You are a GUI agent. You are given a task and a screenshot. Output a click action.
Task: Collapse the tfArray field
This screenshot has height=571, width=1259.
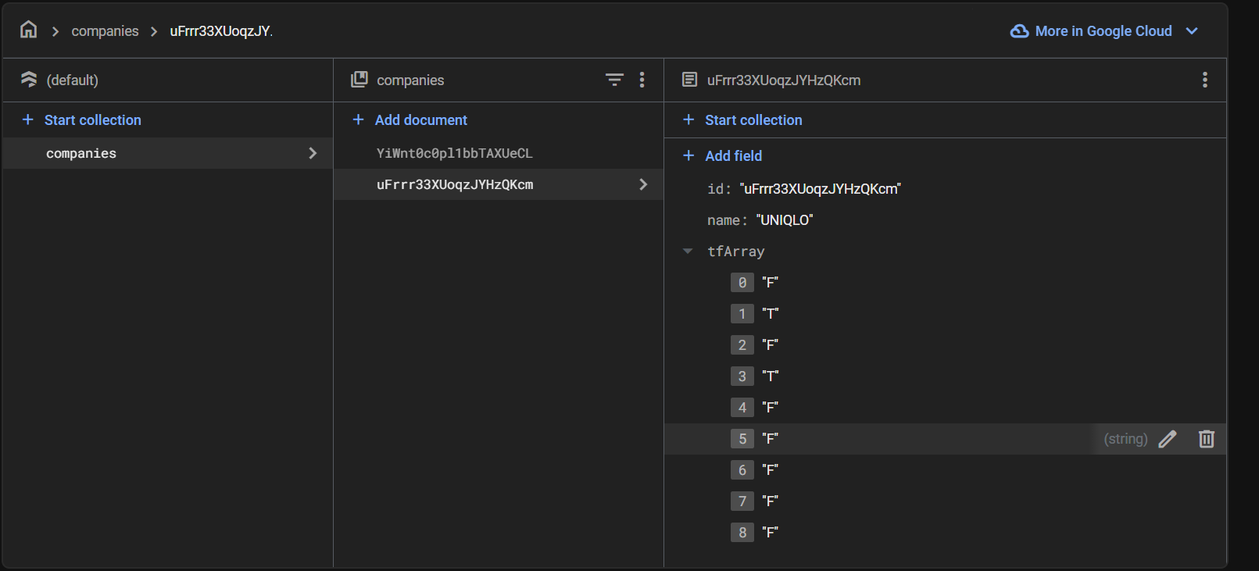[688, 252]
